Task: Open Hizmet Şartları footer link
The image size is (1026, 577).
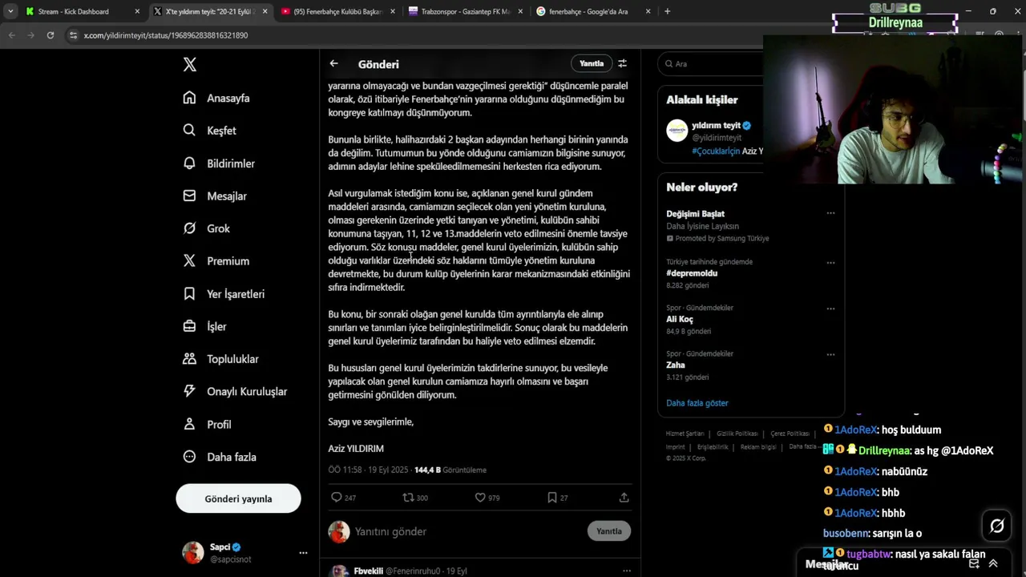Action: [685, 434]
